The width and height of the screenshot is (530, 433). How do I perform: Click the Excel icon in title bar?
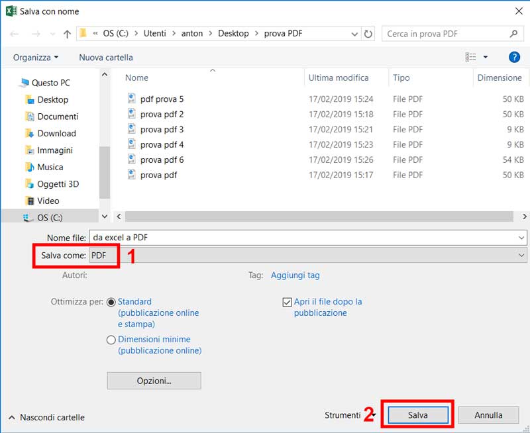click(11, 11)
